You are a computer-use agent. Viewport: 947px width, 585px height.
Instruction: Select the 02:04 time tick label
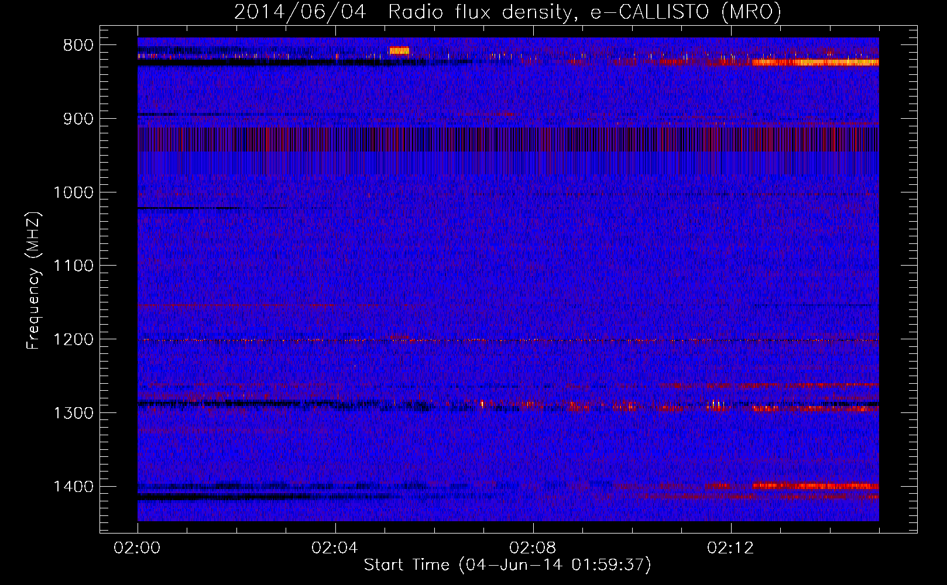335,548
